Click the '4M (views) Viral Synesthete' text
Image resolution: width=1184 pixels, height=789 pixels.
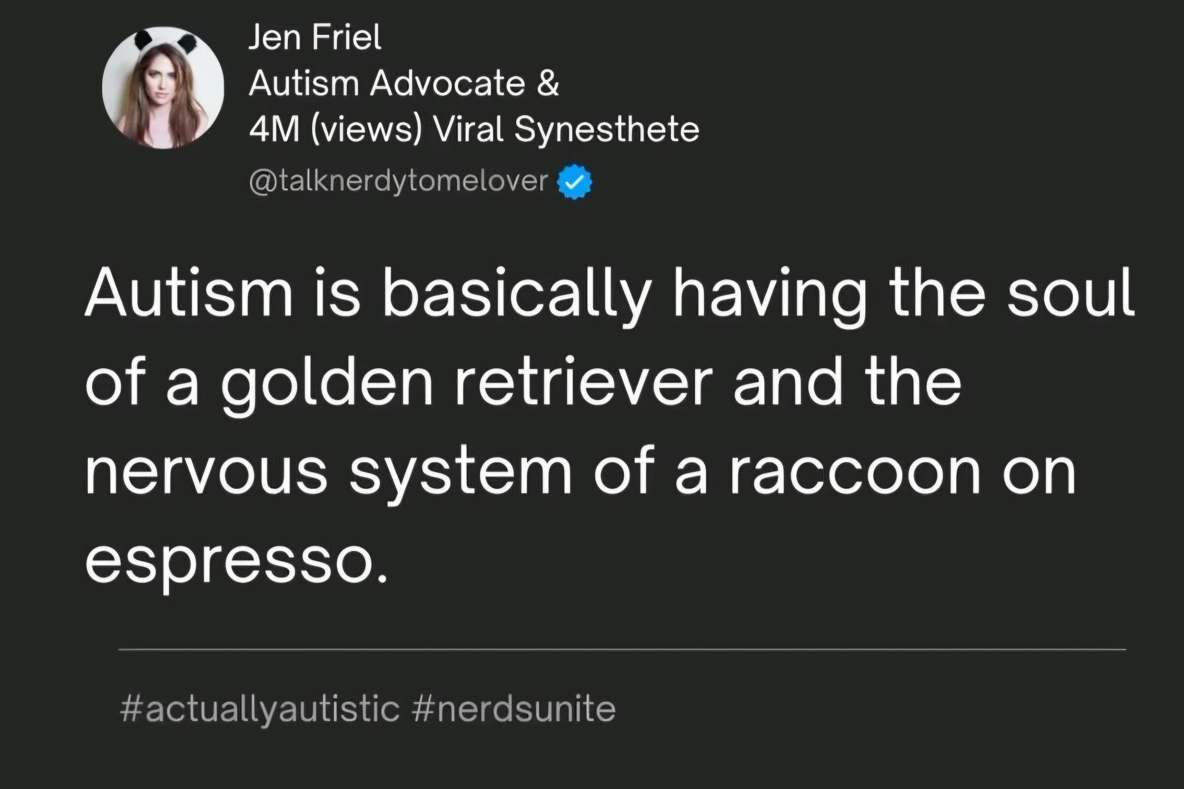point(474,129)
